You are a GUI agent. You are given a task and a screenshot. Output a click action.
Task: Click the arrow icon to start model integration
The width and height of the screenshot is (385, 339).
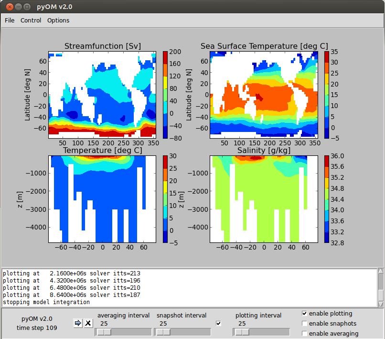pos(78,324)
